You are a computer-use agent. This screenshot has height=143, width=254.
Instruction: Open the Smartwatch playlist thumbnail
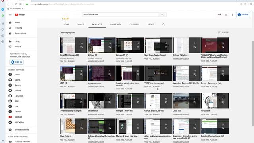pyautogui.click(x=102, y=101)
